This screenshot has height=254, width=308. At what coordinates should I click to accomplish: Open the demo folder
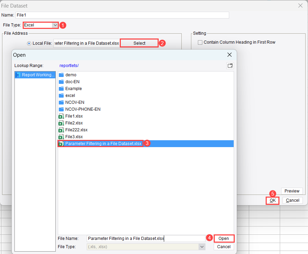click(x=146, y=75)
